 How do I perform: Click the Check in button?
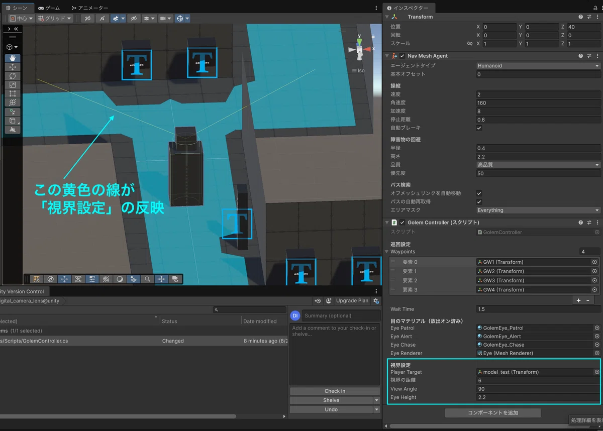335,391
